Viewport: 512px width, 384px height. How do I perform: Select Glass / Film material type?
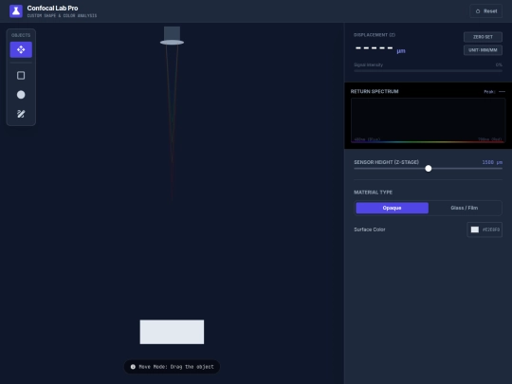(464, 208)
